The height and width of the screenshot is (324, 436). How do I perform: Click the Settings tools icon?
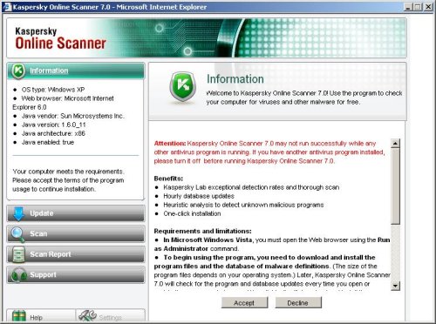[87, 315]
